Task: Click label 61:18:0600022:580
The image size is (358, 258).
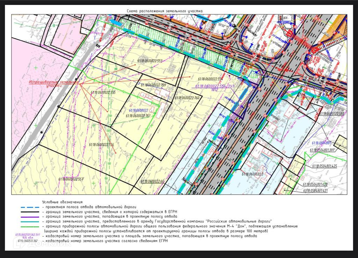Action: [x=332, y=113]
